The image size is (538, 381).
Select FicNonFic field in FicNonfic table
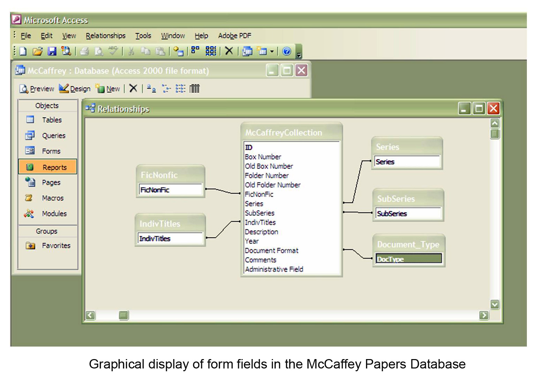point(171,190)
